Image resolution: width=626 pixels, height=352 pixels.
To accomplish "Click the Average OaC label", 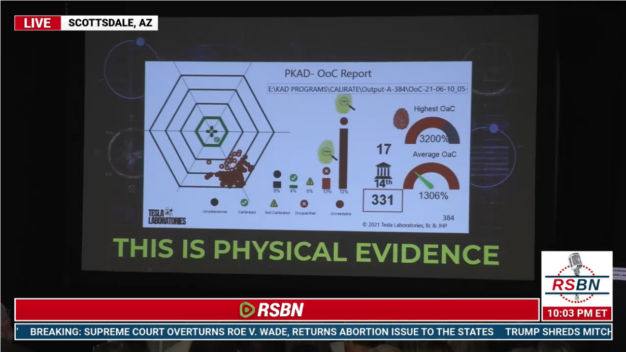I will [x=434, y=154].
